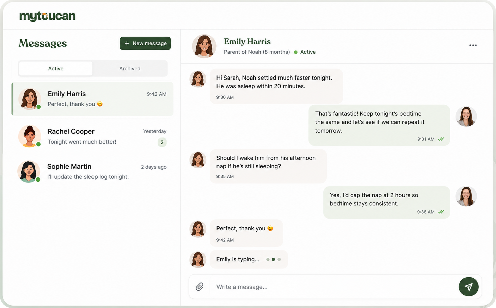Click Emily Harris's header profile avatar
The width and height of the screenshot is (496, 308).
(x=204, y=46)
